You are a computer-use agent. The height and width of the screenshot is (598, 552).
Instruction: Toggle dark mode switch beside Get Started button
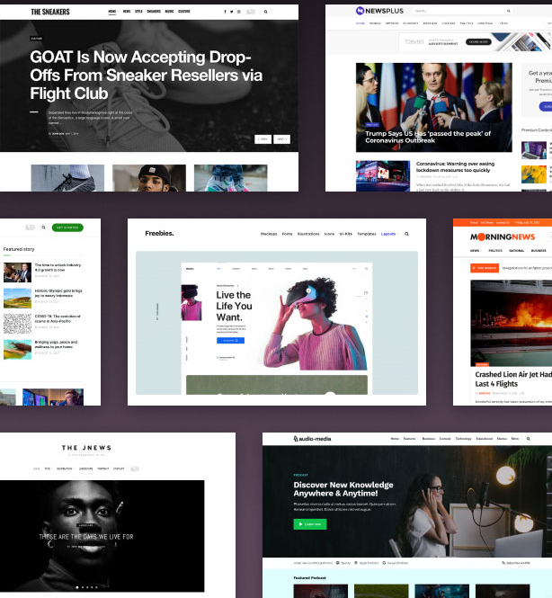click(x=30, y=228)
